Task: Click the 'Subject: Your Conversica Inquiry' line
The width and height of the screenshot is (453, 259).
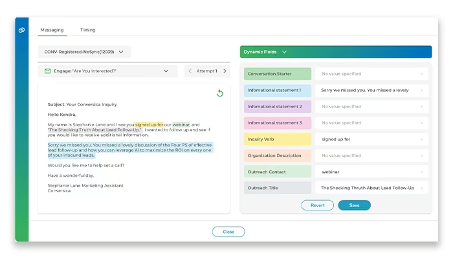Action: click(x=82, y=104)
